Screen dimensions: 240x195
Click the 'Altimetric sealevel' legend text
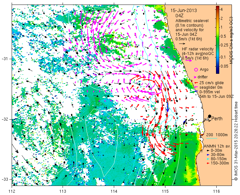[192, 21]
